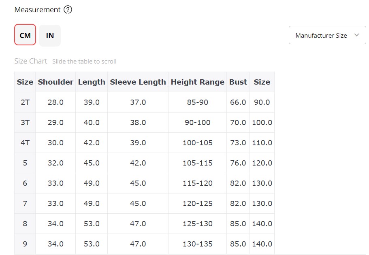Select the 4T size row label
This screenshot has width=369, height=255.
pos(25,142)
